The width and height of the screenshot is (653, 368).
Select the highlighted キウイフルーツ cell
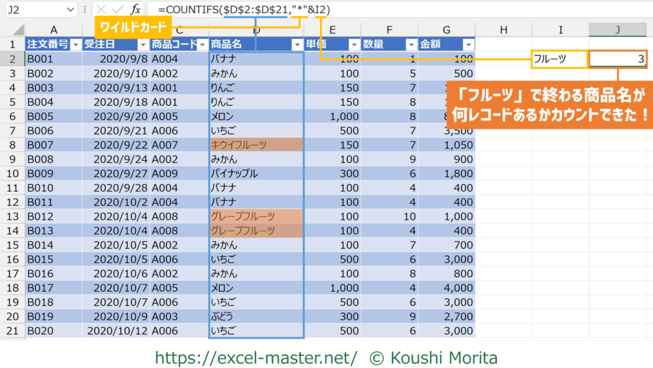(x=256, y=144)
